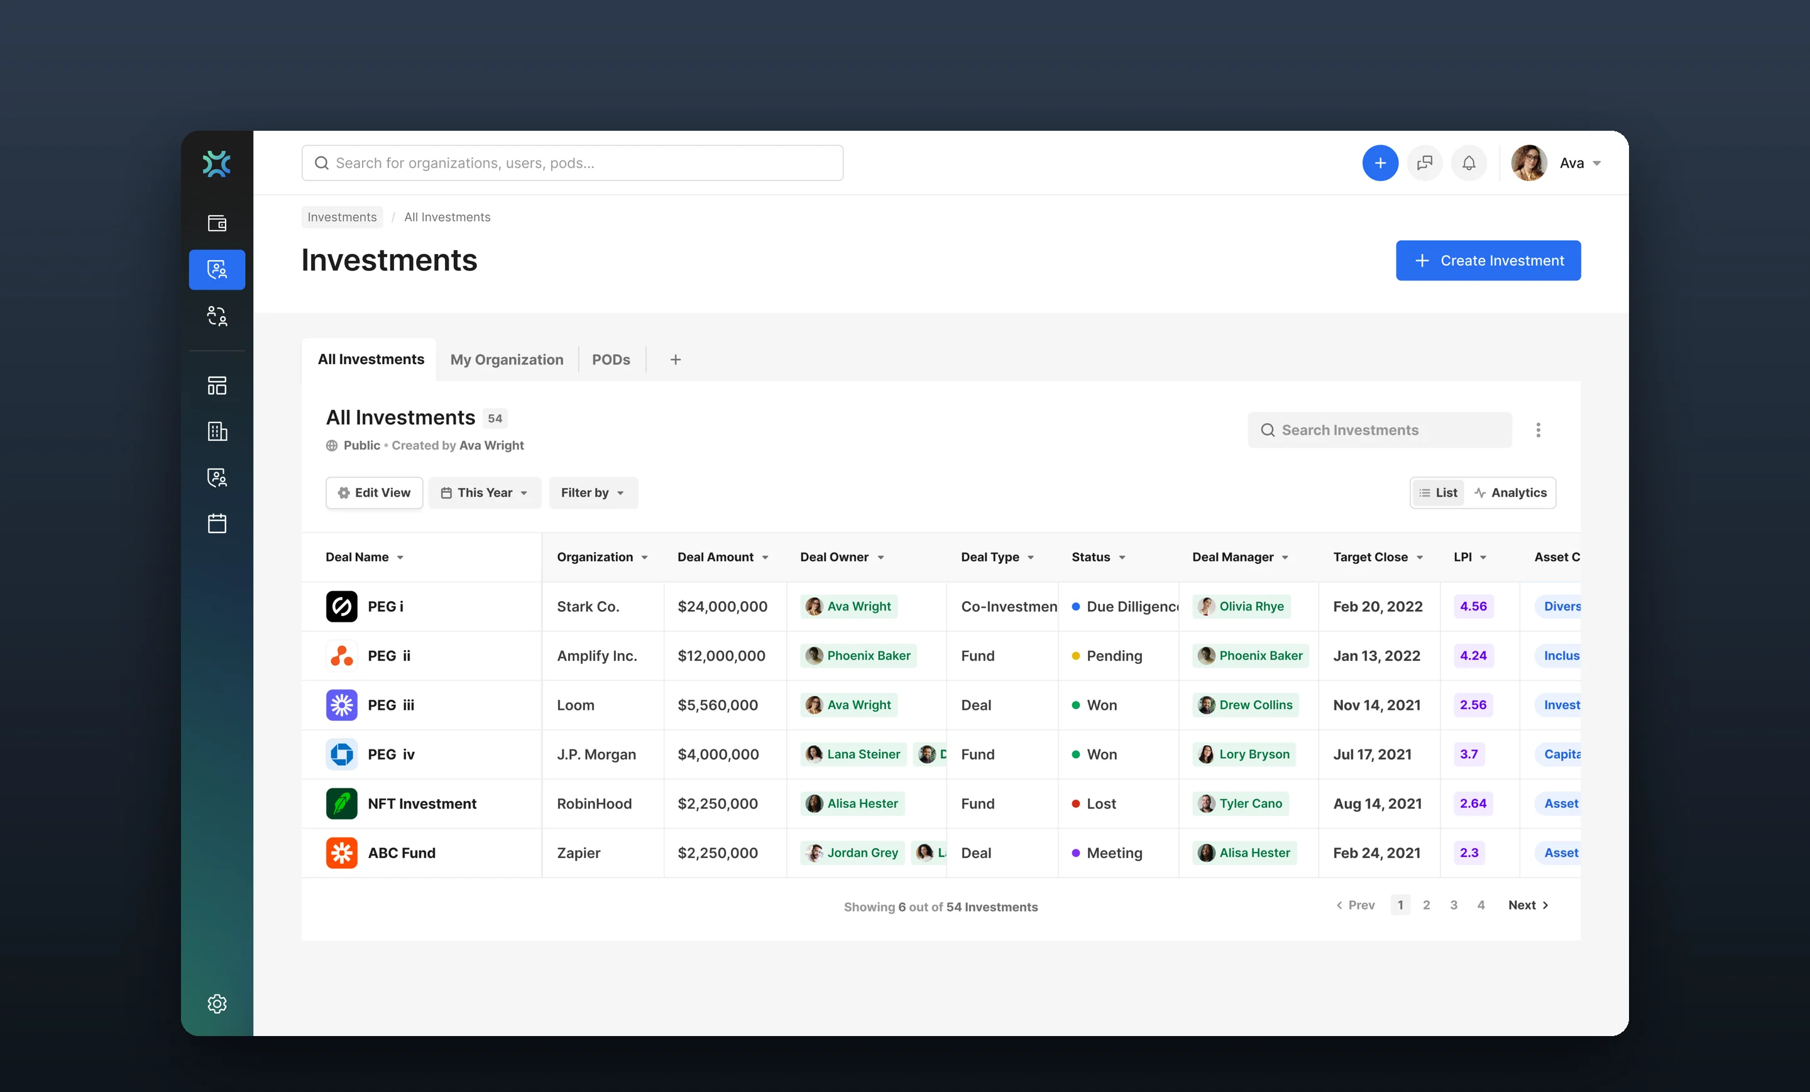This screenshot has height=1092, width=1810.
Task: Expand the Ava user account menu
Action: coord(1556,163)
